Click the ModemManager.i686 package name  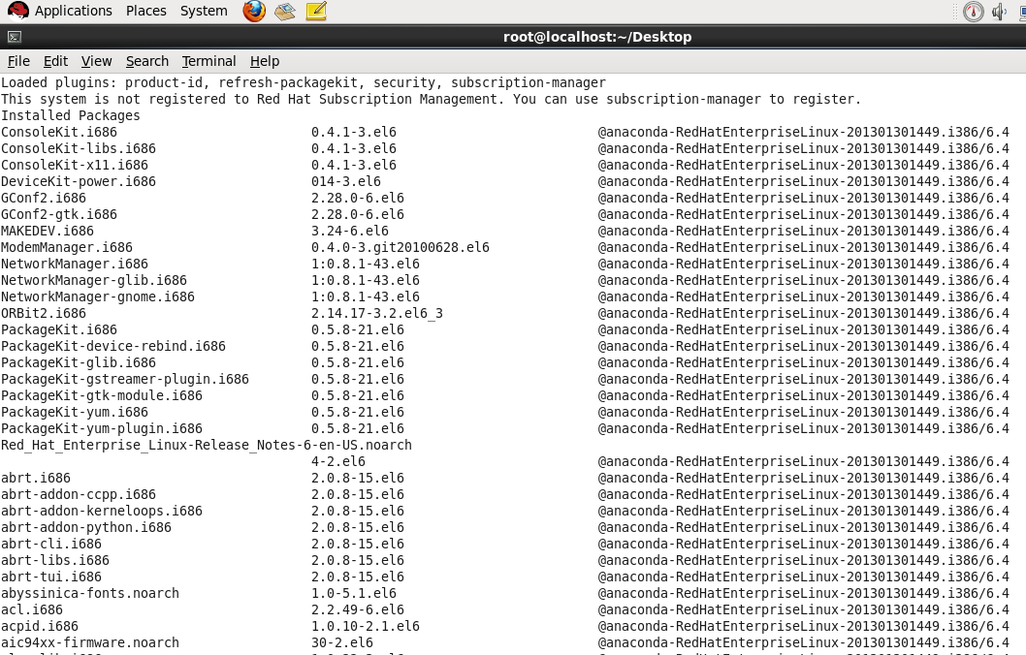click(67, 247)
